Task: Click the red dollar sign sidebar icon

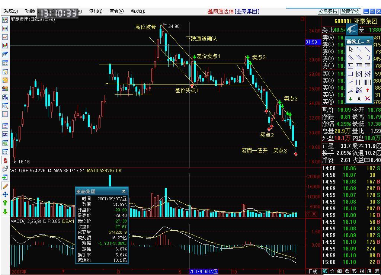Action: (x=5, y=160)
